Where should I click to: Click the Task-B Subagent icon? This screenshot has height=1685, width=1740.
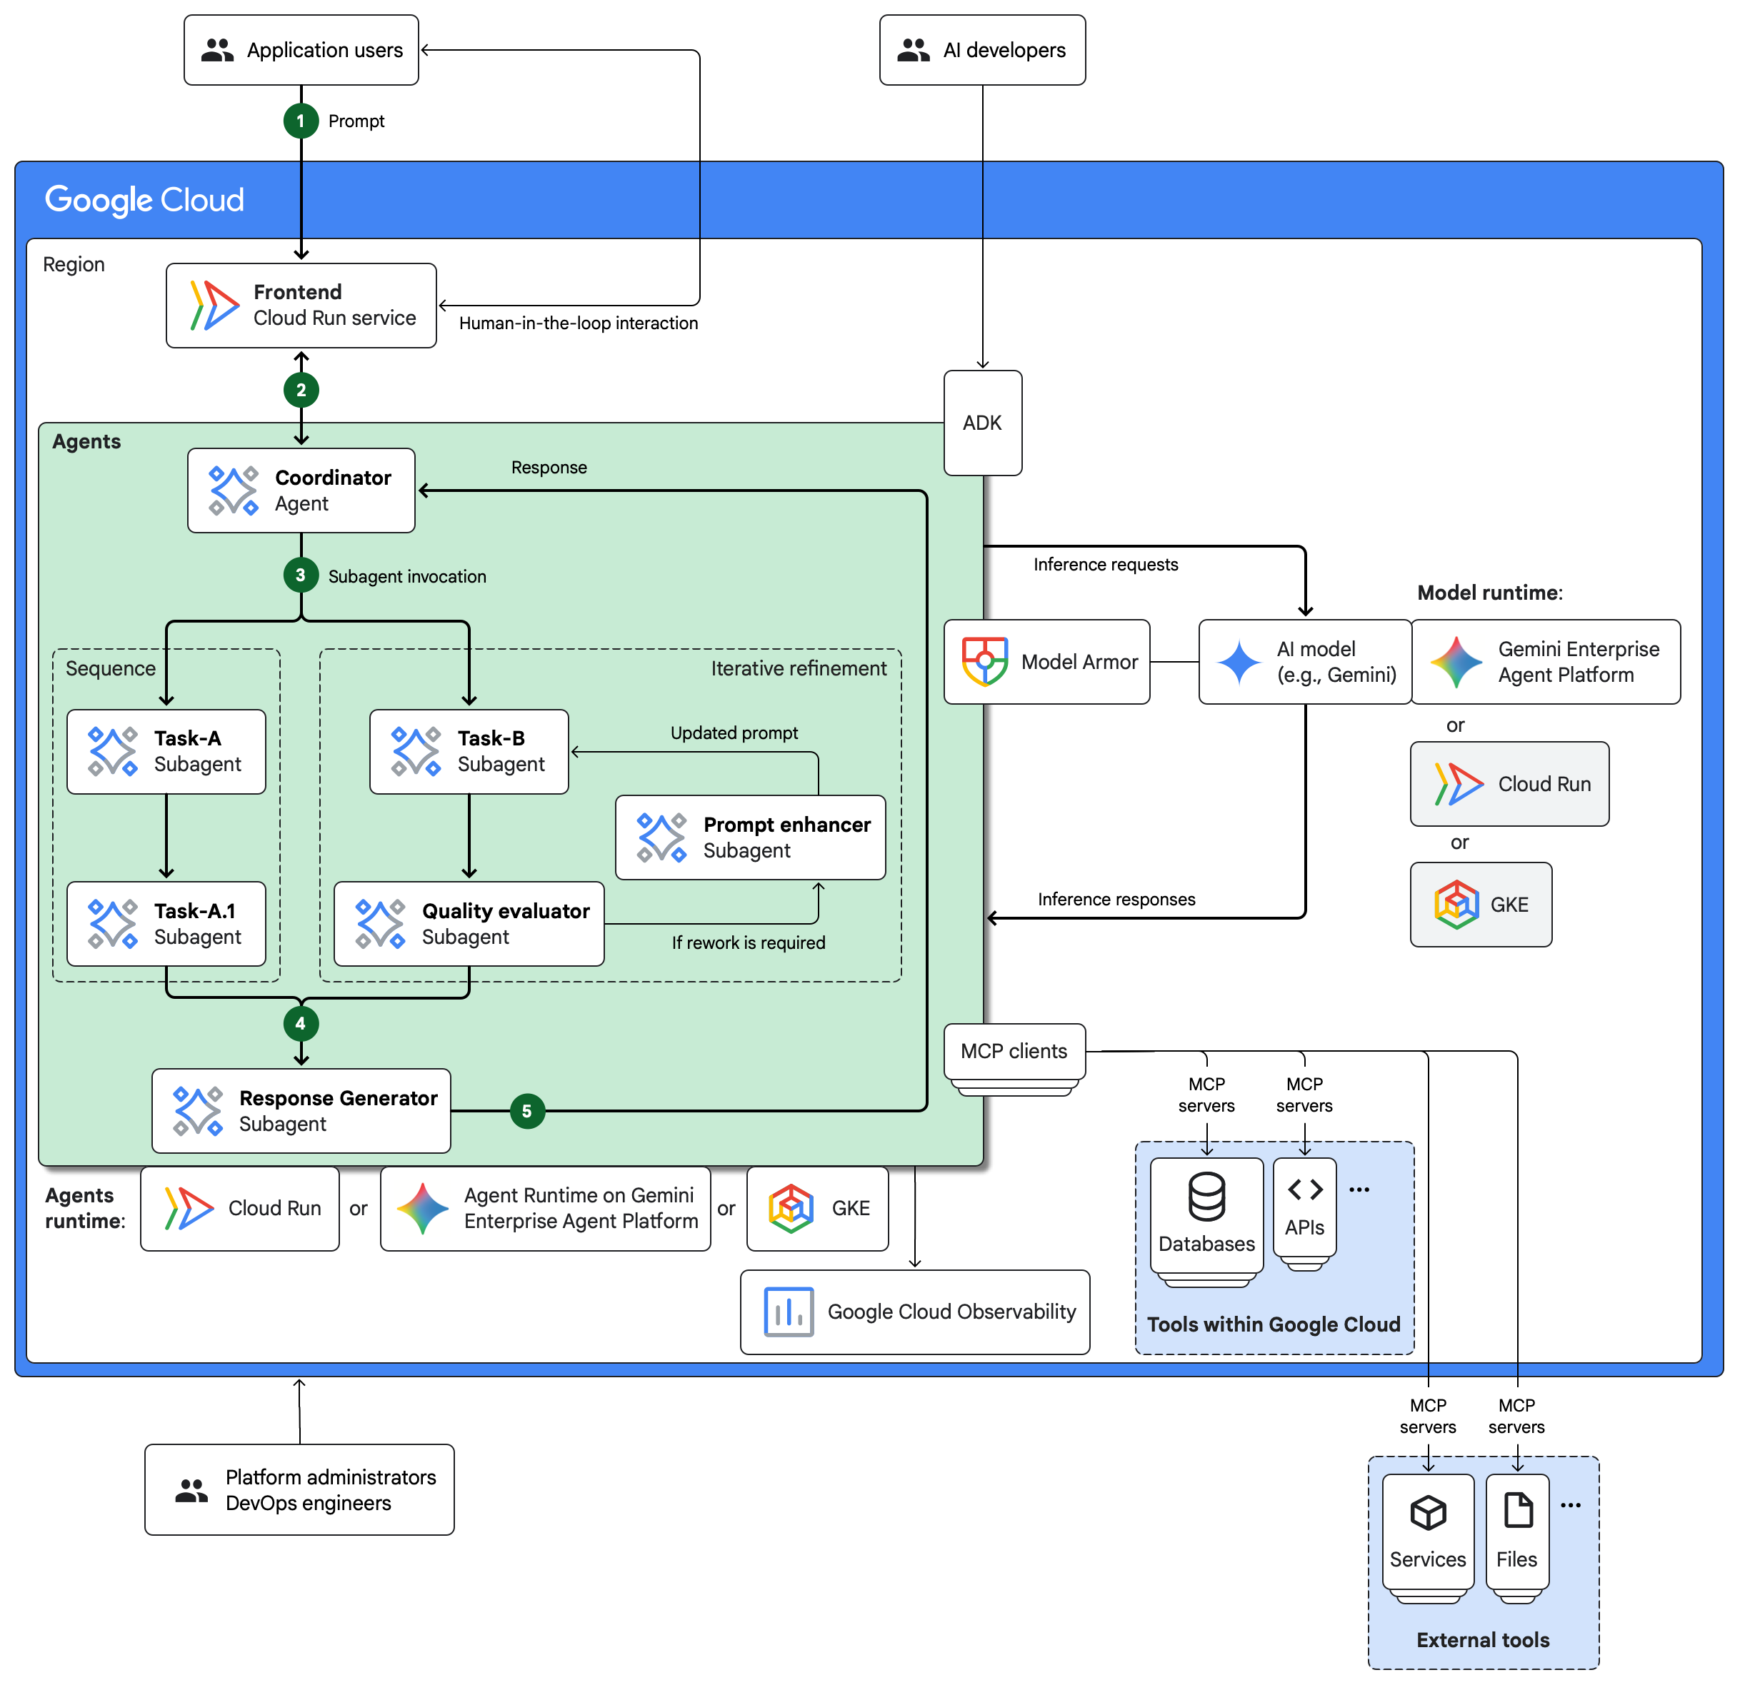tap(416, 752)
